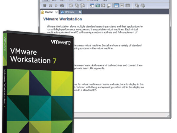
Task: Close the Home tab with its X
Action: point(57,12)
